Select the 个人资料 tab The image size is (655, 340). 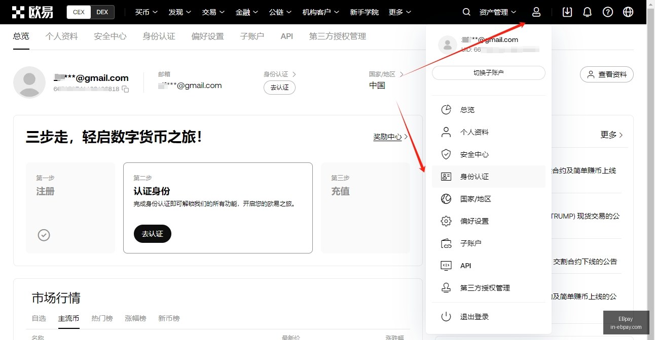(61, 36)
